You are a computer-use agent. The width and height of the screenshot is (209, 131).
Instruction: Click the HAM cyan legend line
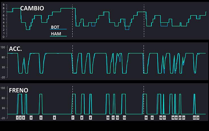[x=58, y=36]
